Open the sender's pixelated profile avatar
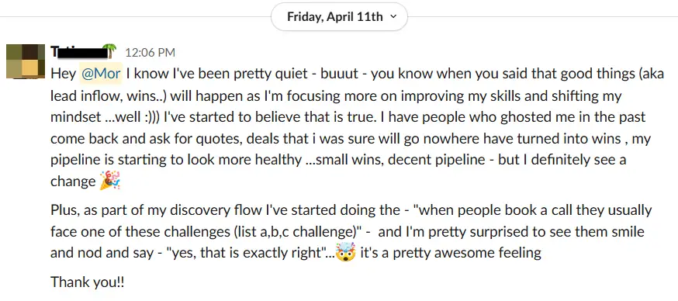 click(x=26, y=61)
